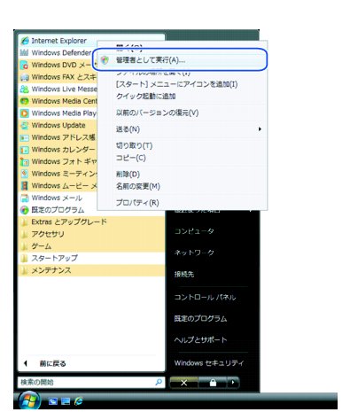This screenshot has height=420, width=350.
Task: Click the Windows フォト ギャラリー icon
Action: (24, 162)
